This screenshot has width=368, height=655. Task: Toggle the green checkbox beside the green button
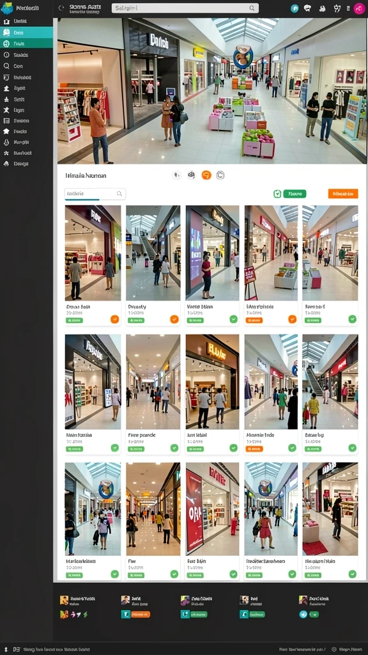pos(277,194)
